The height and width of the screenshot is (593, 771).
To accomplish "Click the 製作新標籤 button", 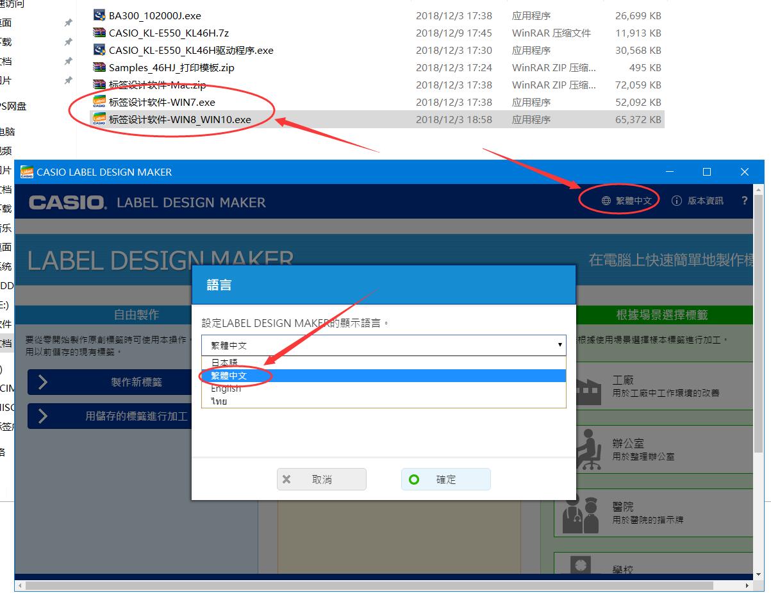I will pyautogui.click(x=110, y=383).
